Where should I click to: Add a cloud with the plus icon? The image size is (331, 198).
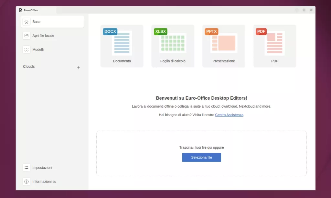point(79,67)
